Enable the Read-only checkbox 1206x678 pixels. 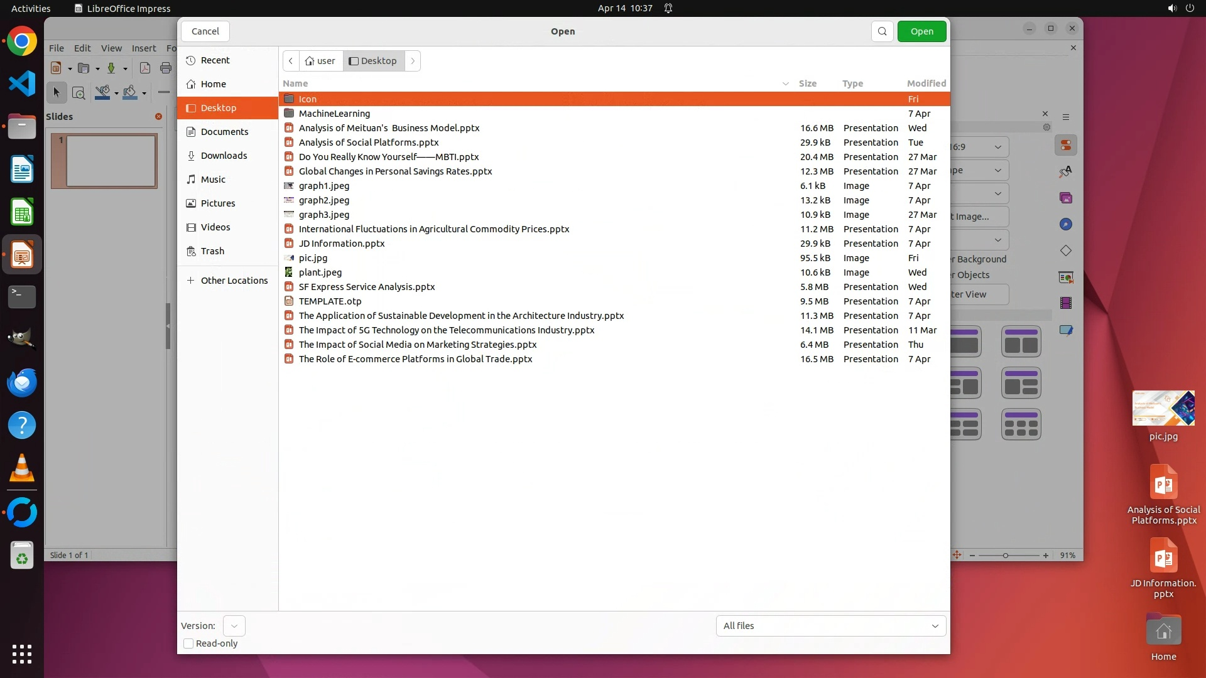188,643
